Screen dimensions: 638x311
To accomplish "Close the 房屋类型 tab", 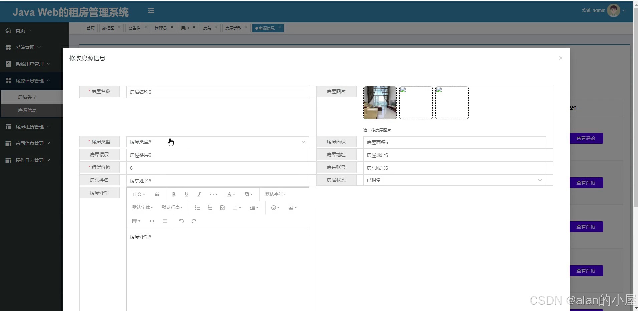I will pos(246,27).
